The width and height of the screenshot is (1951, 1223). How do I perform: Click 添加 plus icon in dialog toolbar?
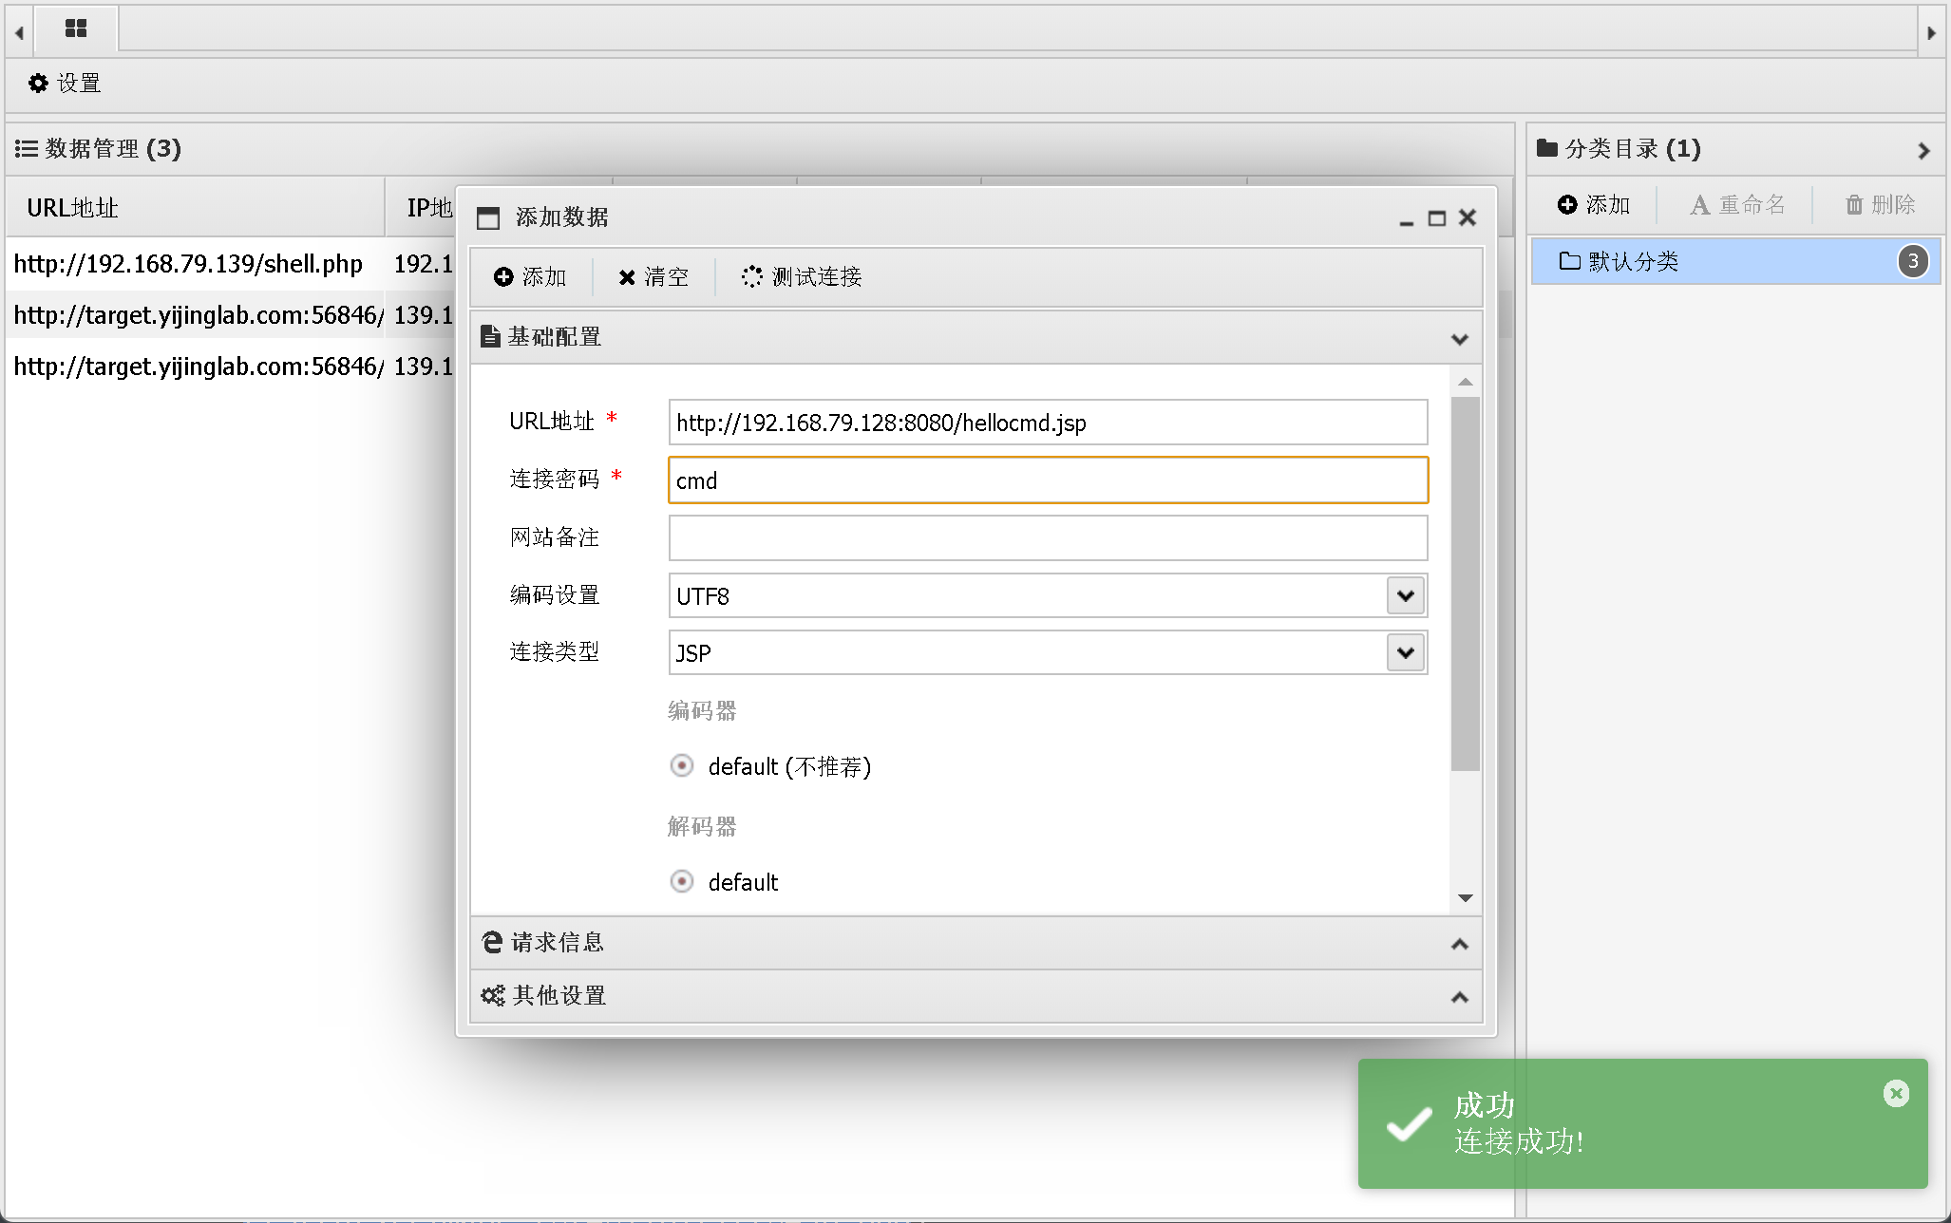tap(503, 276)
